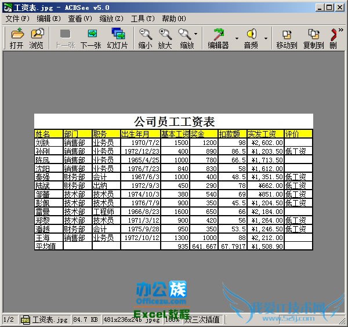Click the 双三次插值 status bar entry
This screenshot has width=348, height=327.
pos(202,319)
